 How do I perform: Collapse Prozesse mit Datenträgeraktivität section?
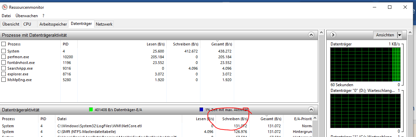pyautogui.click(x=311, y=35)
